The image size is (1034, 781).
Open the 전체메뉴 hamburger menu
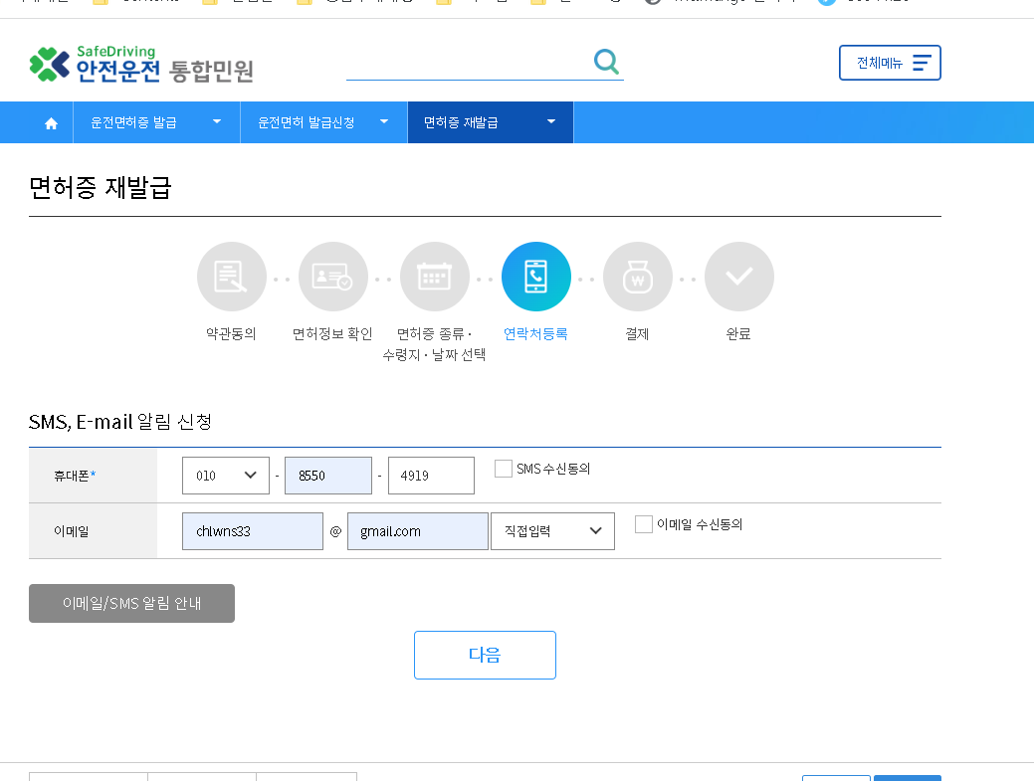tap(889, 62)
